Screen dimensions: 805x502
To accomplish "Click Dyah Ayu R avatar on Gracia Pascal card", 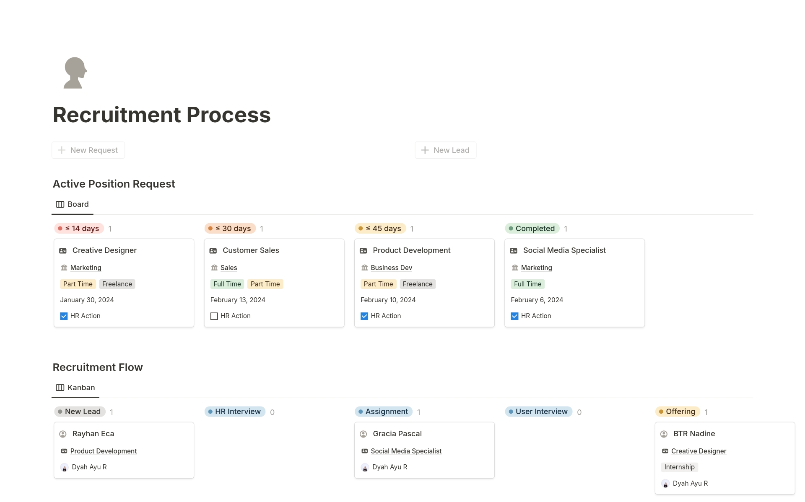I will pos(365,467).
